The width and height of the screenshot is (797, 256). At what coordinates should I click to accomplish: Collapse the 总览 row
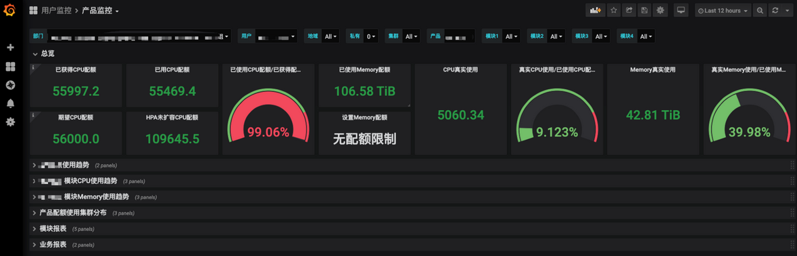(x=44, y=53)
